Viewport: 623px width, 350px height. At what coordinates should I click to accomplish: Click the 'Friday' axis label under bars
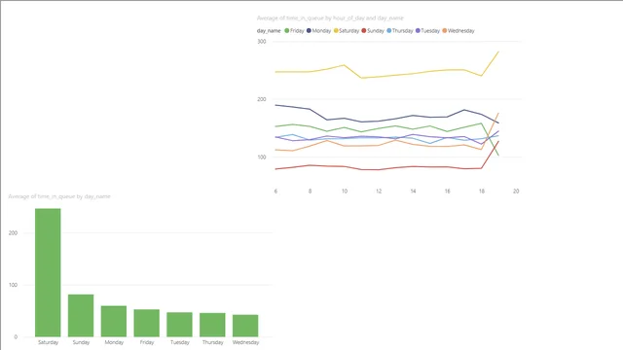[x=147, y=342]
